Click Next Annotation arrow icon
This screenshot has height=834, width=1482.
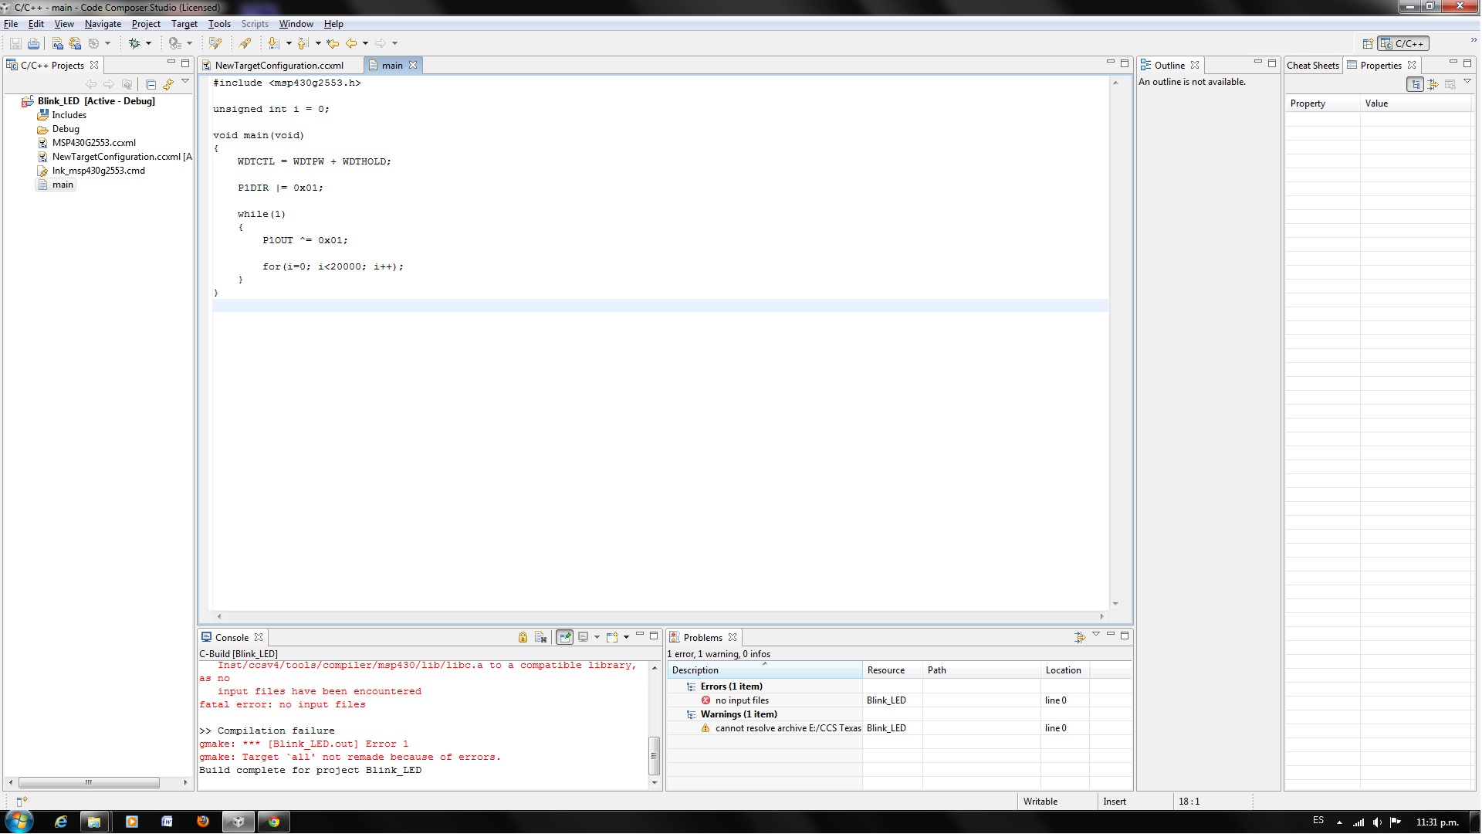(273, 43)
